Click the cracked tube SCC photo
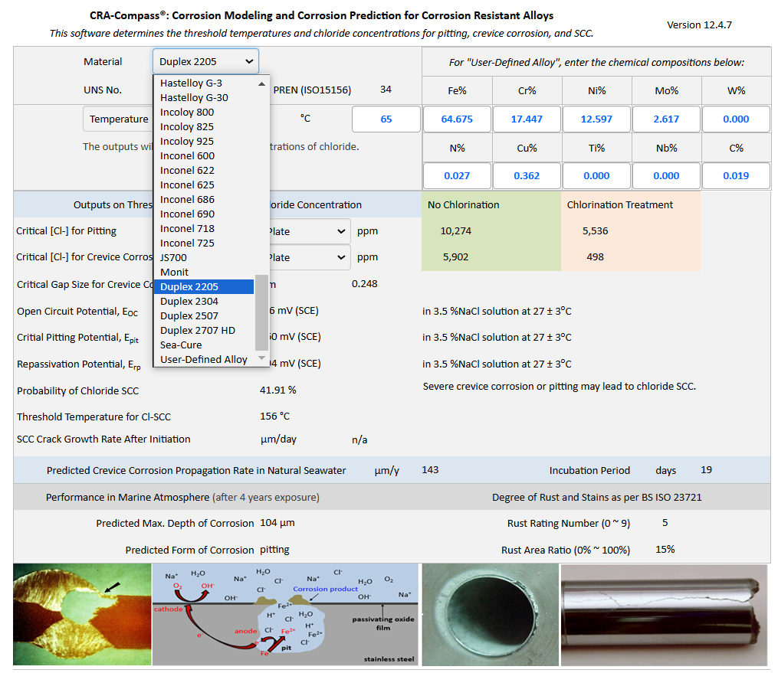The image size is (778, 673). [x=664, y=615]
